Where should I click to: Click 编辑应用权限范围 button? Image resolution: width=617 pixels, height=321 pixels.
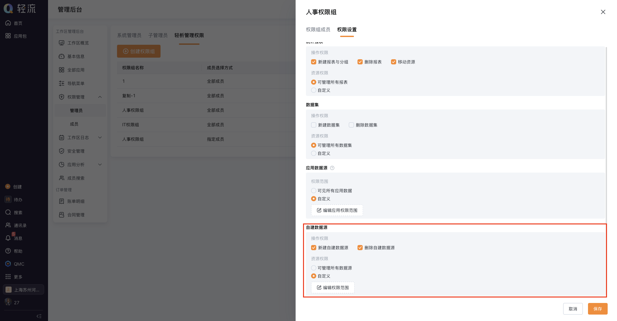(337, 210)
